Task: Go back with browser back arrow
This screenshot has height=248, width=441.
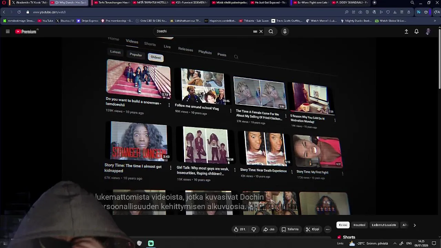Action: coord(4,12)
